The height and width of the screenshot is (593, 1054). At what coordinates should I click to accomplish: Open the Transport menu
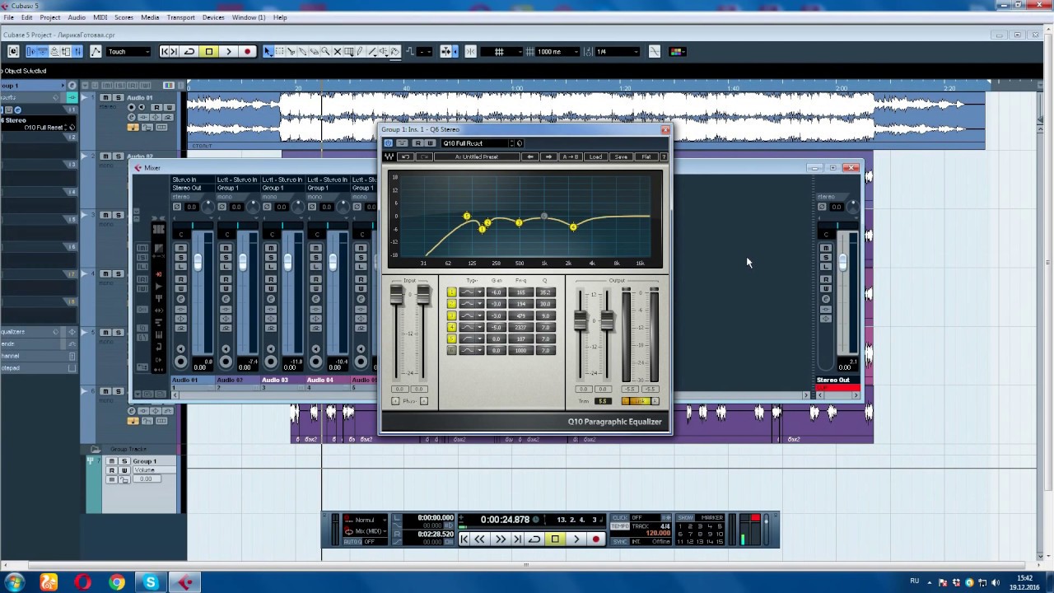pos(180,17)
